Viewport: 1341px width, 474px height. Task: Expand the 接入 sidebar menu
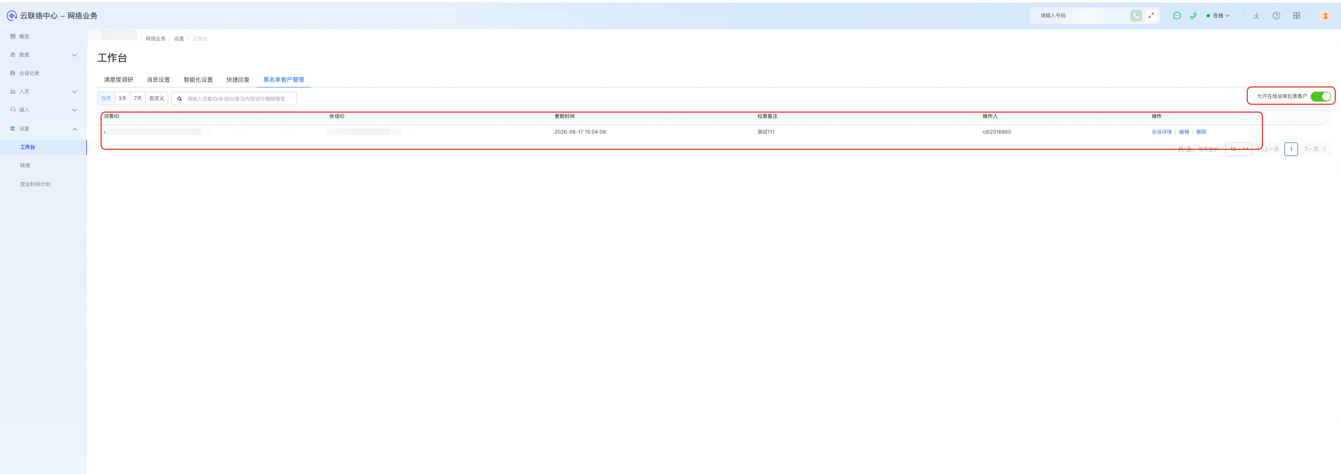[x=74, y=110]
